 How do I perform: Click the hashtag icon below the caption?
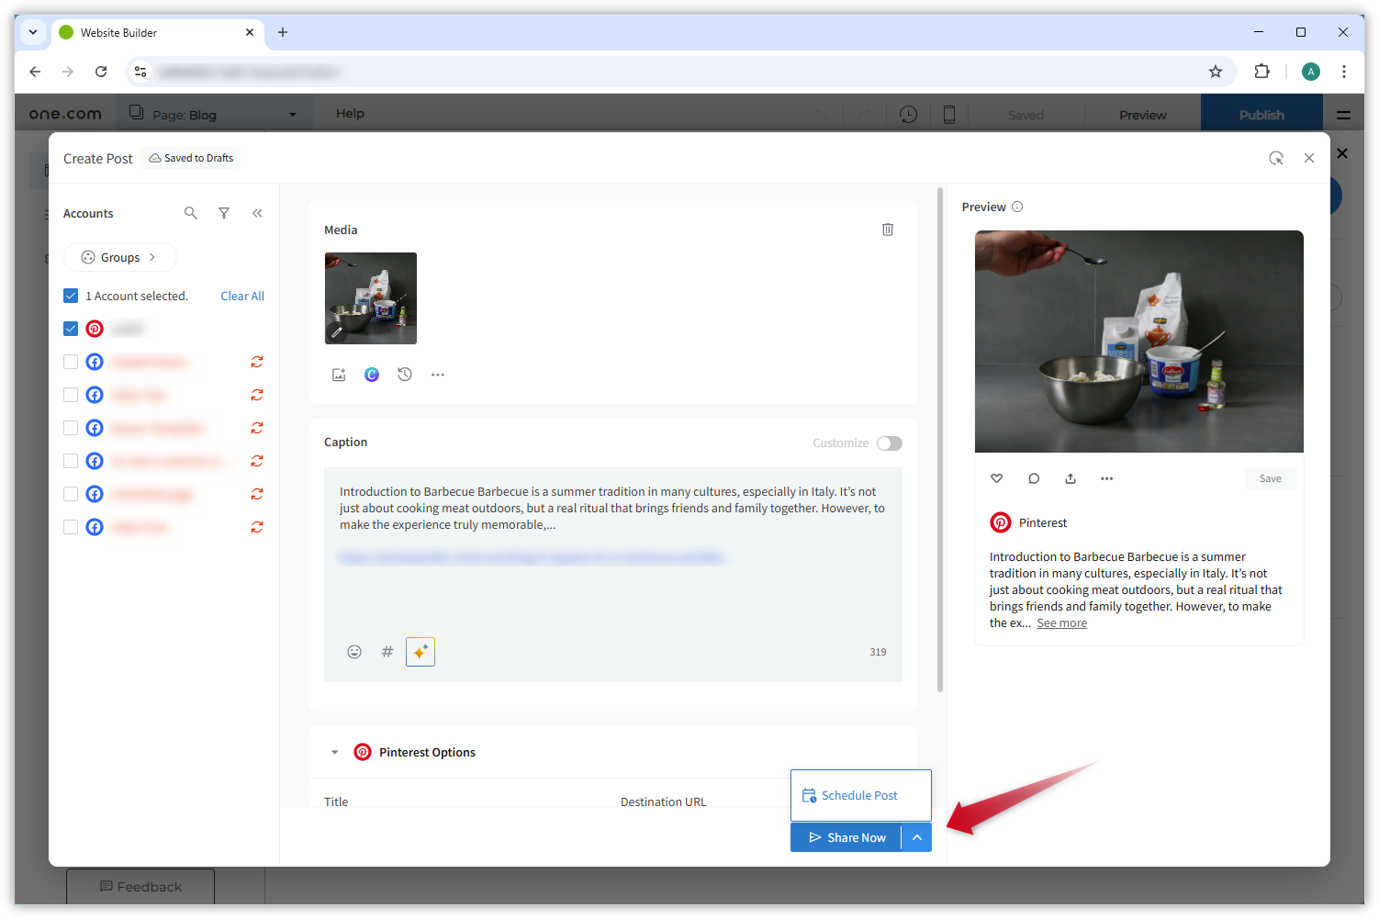point(387,651)
